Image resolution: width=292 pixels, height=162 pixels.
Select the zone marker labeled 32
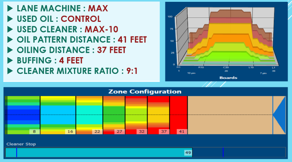pos(141,131)
